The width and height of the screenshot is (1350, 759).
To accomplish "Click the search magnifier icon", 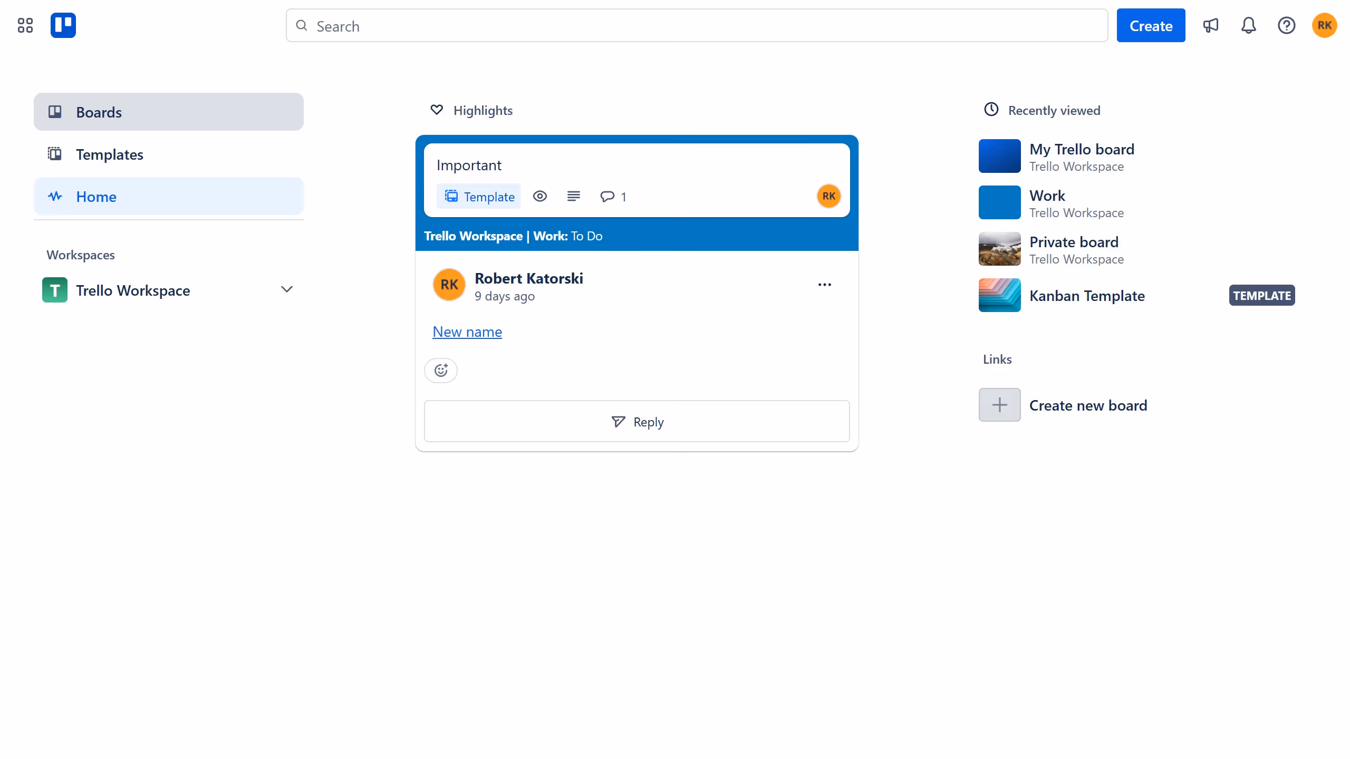I will [302, 25].
